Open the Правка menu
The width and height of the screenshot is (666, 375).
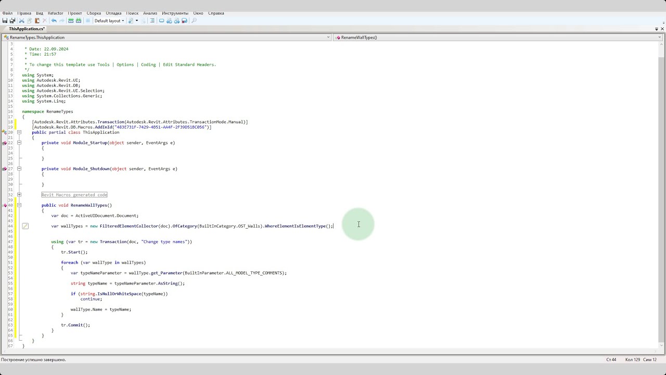24,13
